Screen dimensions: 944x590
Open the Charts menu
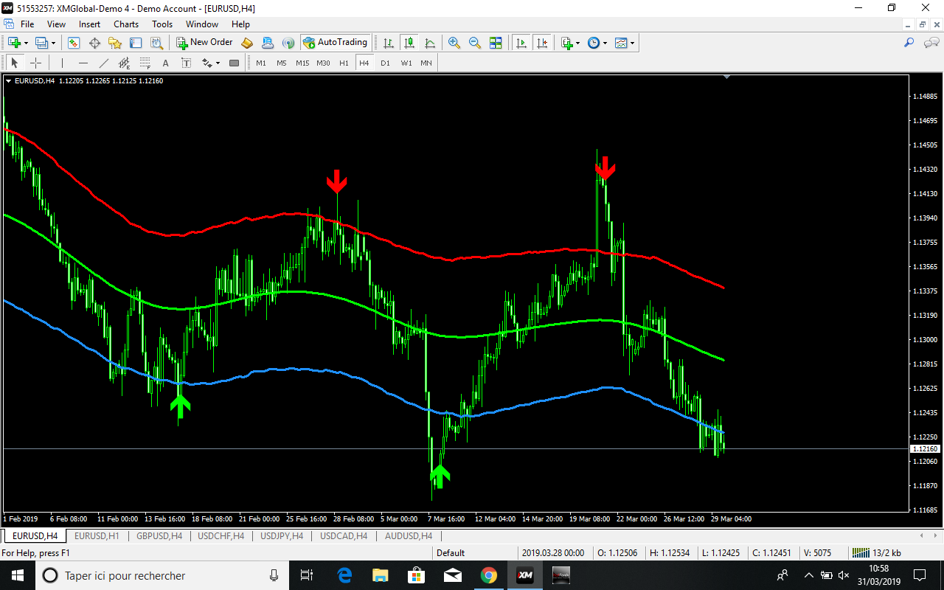coord(126,24)
